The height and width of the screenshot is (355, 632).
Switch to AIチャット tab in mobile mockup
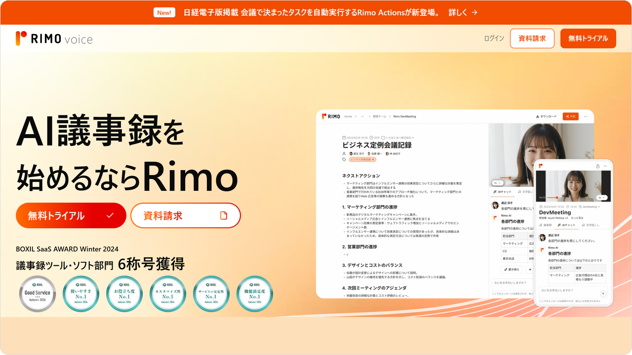[566, 225]
